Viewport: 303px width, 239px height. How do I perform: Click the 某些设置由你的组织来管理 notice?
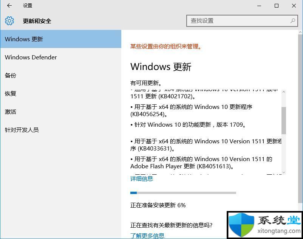(166, 47)
